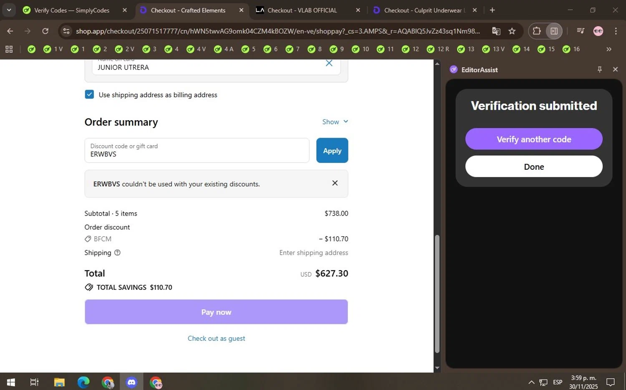Open bookmark labeled 14
The width and height of the screenshot is (626, 390).
521,49
